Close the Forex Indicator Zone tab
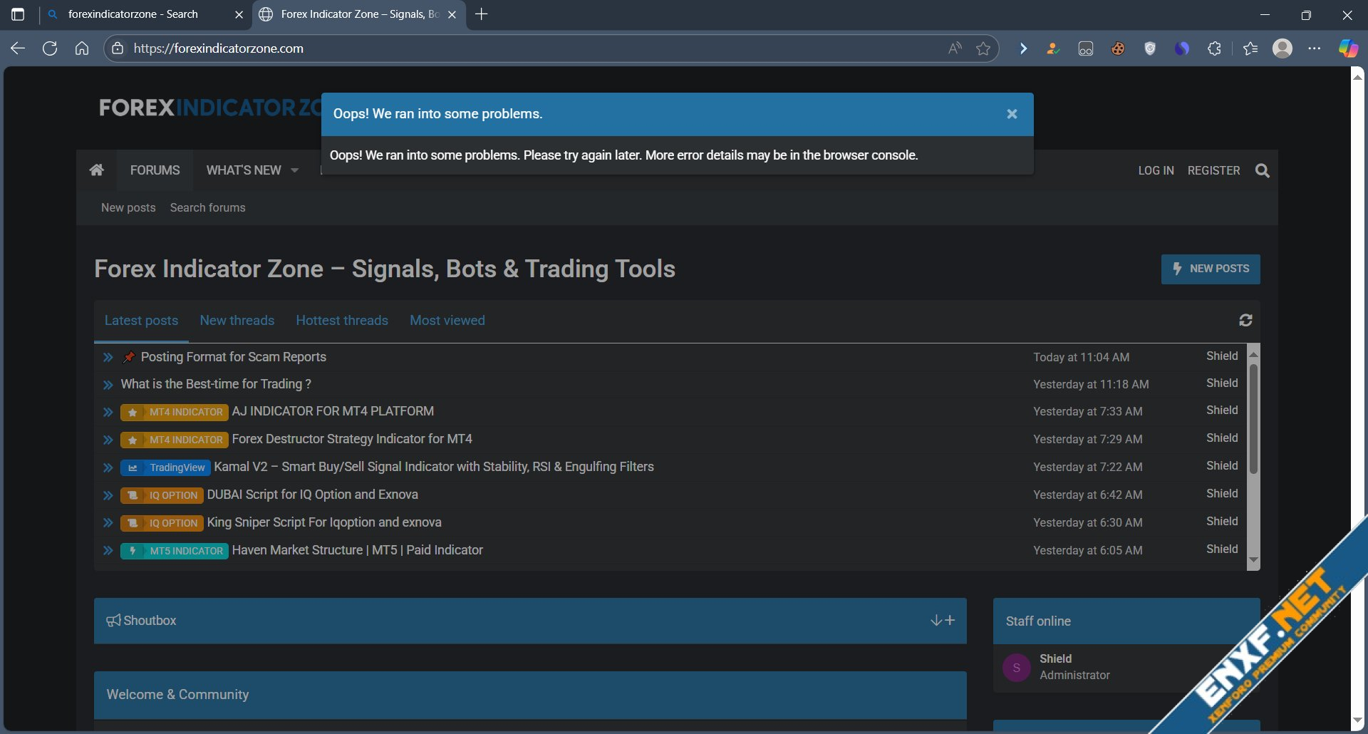Screen dimensions: 1368x734 pos(452,14)
